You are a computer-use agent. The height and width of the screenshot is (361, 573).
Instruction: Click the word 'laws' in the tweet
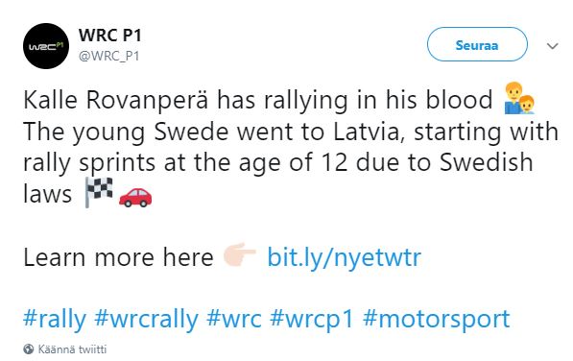click(x=47, y=194)
